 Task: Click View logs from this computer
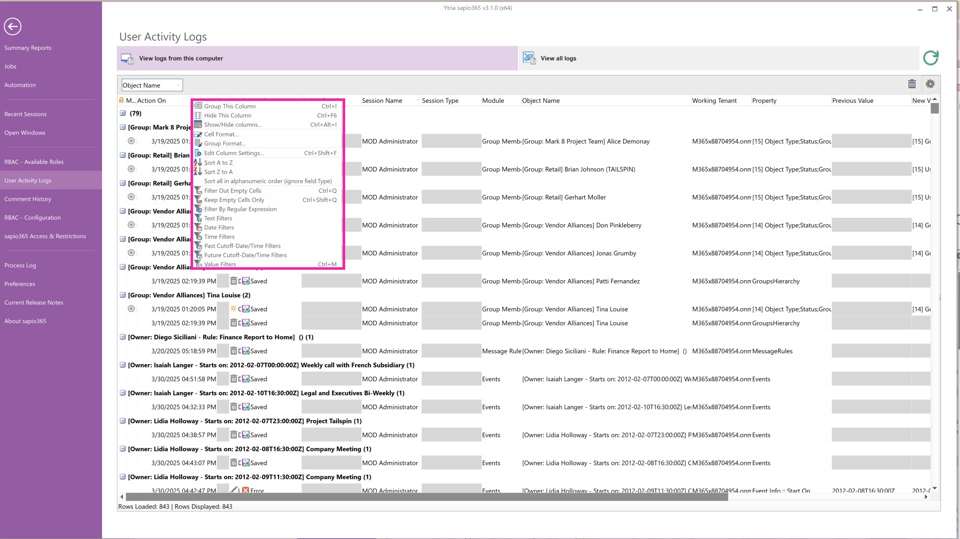[181, 58]
